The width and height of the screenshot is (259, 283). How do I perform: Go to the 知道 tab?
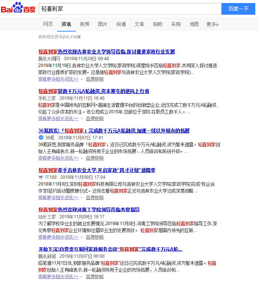tap(121, 24)
